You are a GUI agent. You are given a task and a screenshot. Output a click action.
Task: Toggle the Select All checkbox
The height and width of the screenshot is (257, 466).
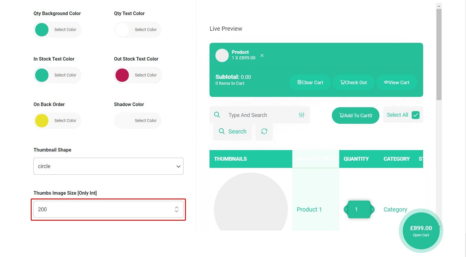(415, 115)
